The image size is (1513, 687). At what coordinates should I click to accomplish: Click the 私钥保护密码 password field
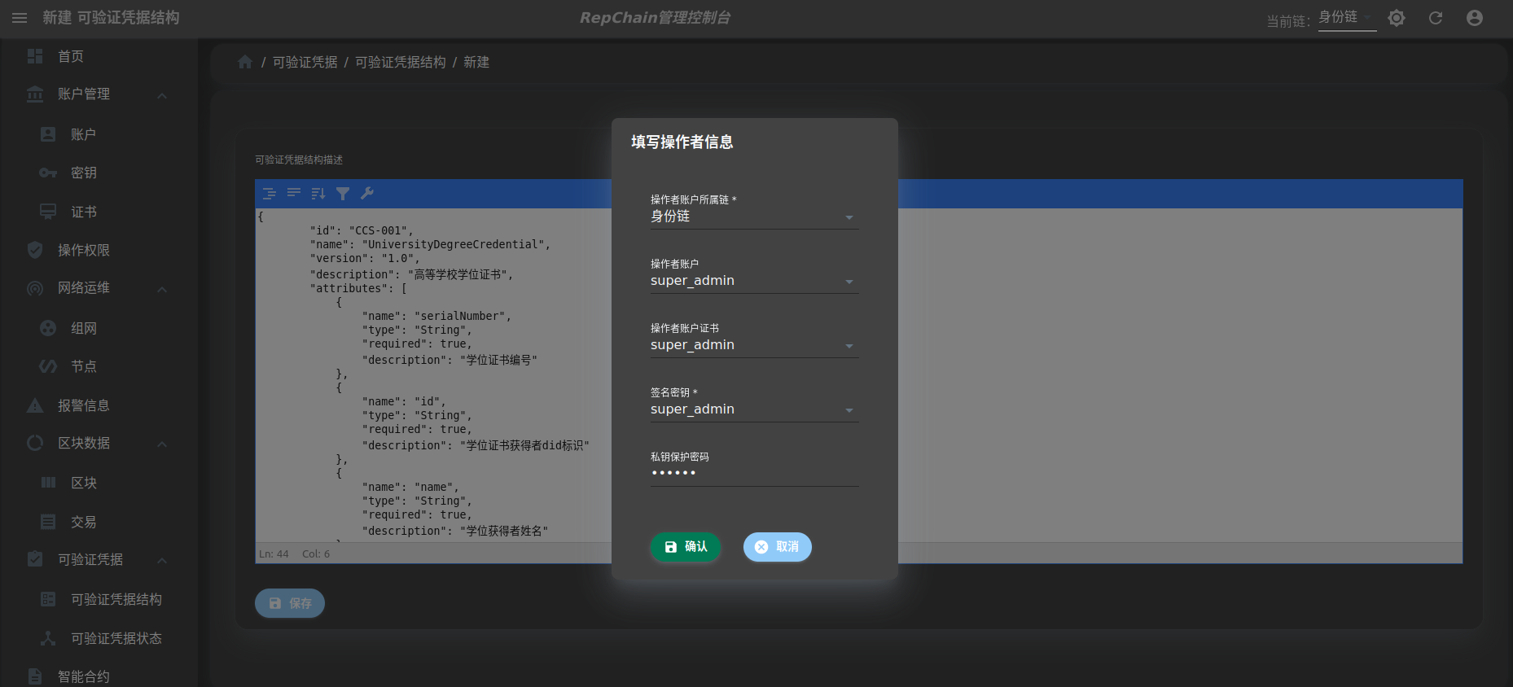[754, 474]
